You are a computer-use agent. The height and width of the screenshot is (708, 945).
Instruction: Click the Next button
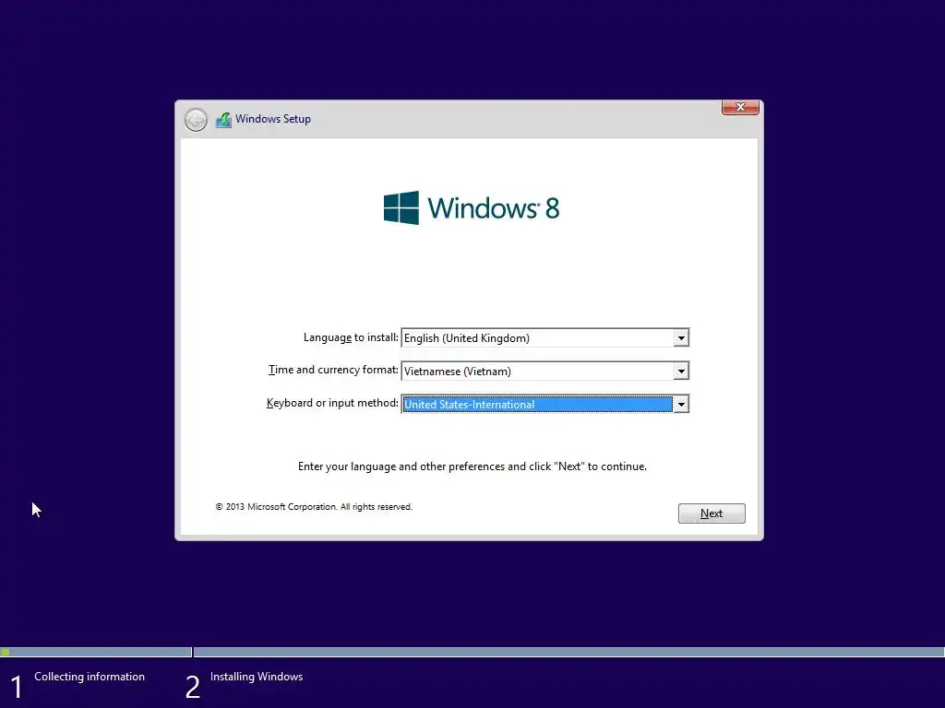712,513
